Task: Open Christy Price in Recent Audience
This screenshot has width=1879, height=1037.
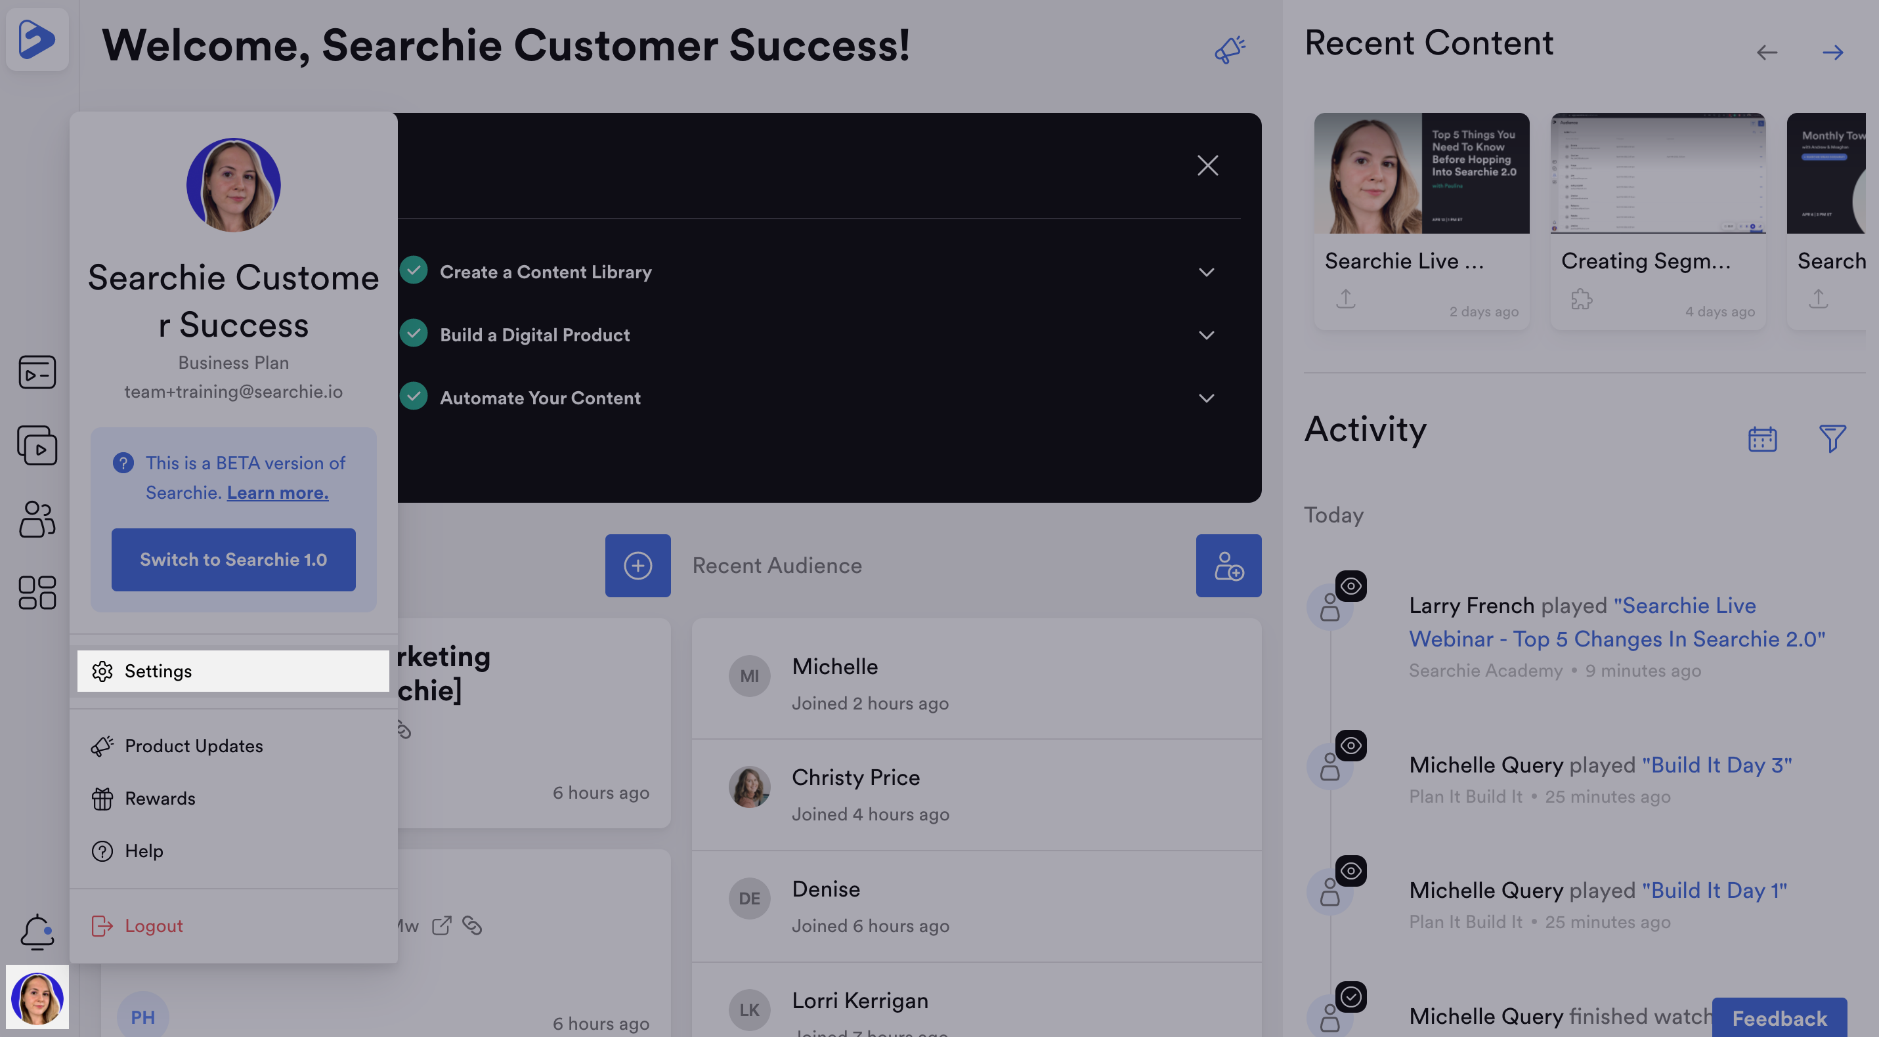Action: click(x=977, y=794)
